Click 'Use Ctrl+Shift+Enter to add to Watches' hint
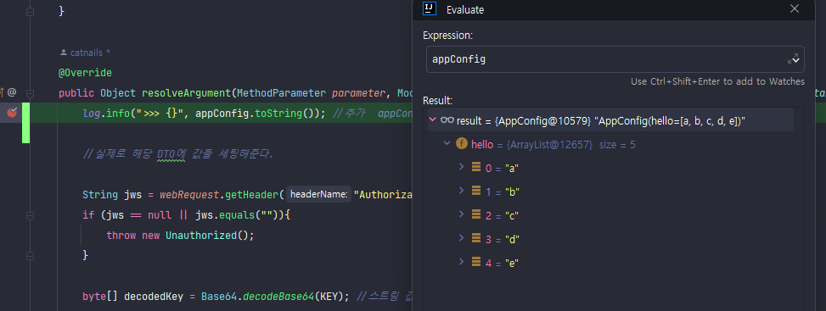Screen dimensions: 826x311 [x=717, y=81]
